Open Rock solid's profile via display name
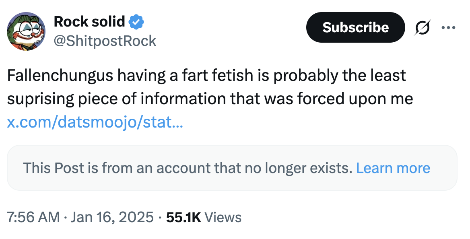 tap(89, 22)
